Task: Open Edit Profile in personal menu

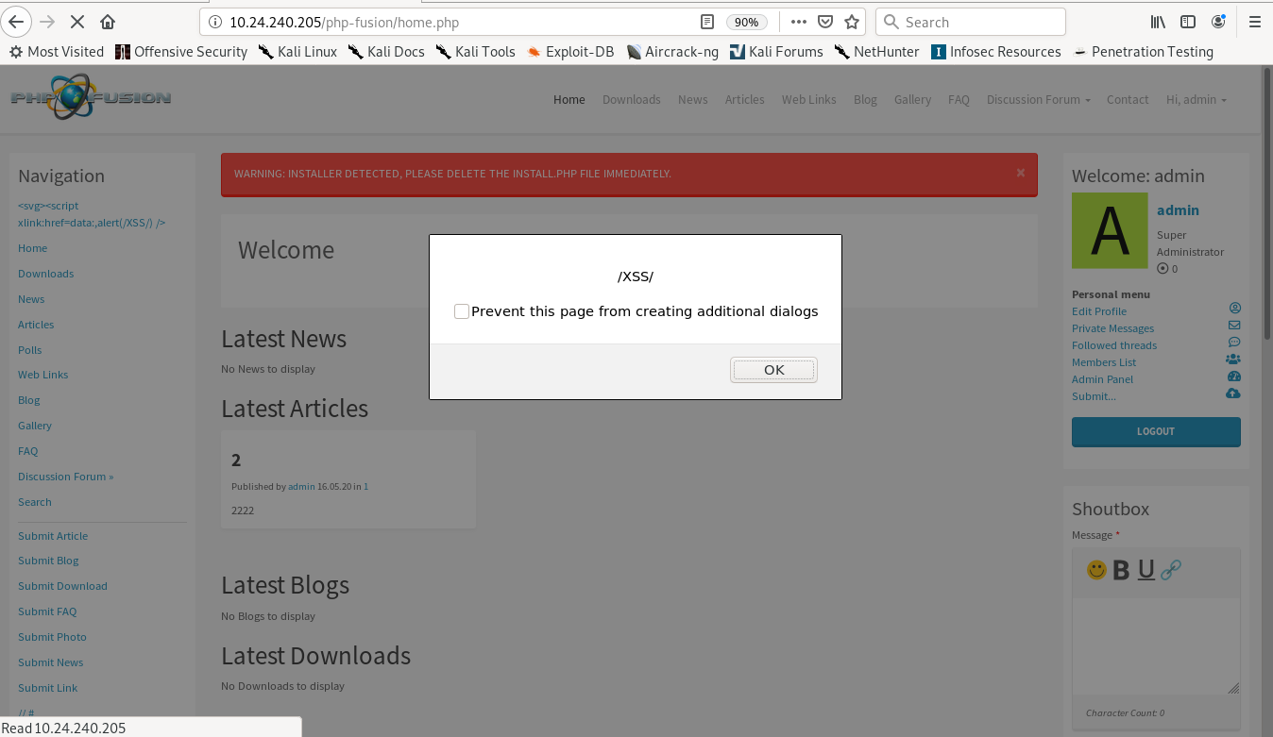Action: [1099, 311]
